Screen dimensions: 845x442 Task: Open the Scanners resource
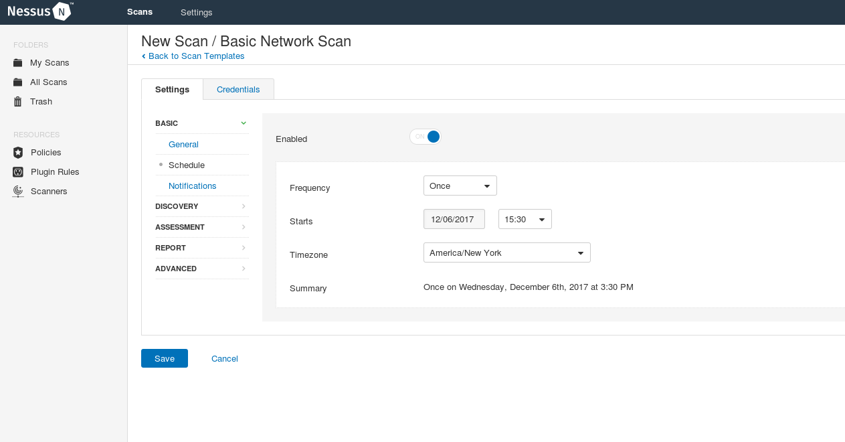click(49, 192)
